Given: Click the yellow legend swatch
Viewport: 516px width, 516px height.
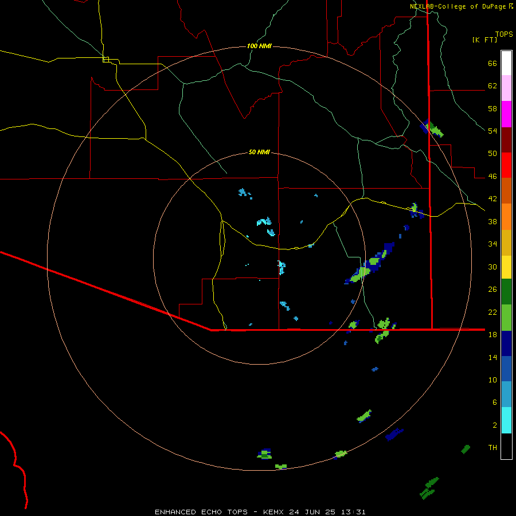Looking at the screenshot, I should click(x=506, y=267).
